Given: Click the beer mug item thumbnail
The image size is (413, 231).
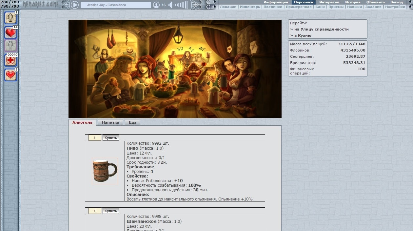Looking at the screenshot, I should point(105,171).
